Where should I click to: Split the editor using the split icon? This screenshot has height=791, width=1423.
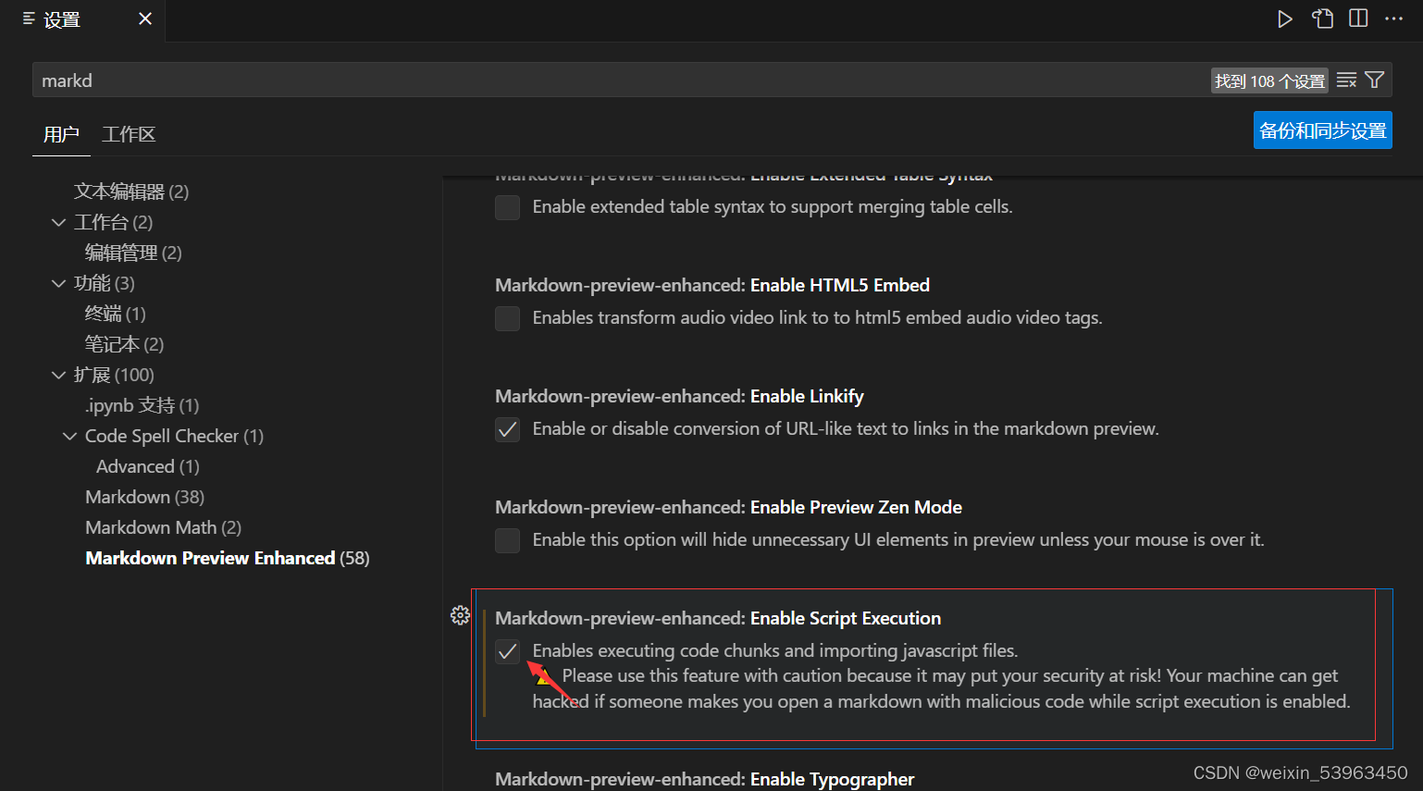1357,18
